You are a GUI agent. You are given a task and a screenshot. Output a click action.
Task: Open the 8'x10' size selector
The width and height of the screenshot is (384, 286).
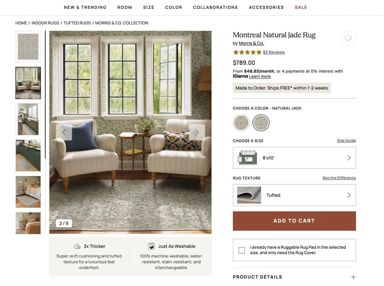(294, 158)
